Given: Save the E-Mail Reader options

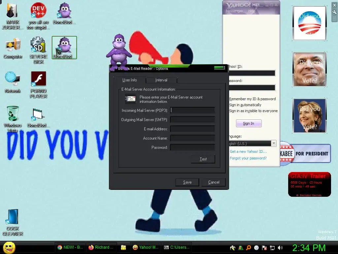Looking at the screenshot, I should tap(187, 182).
